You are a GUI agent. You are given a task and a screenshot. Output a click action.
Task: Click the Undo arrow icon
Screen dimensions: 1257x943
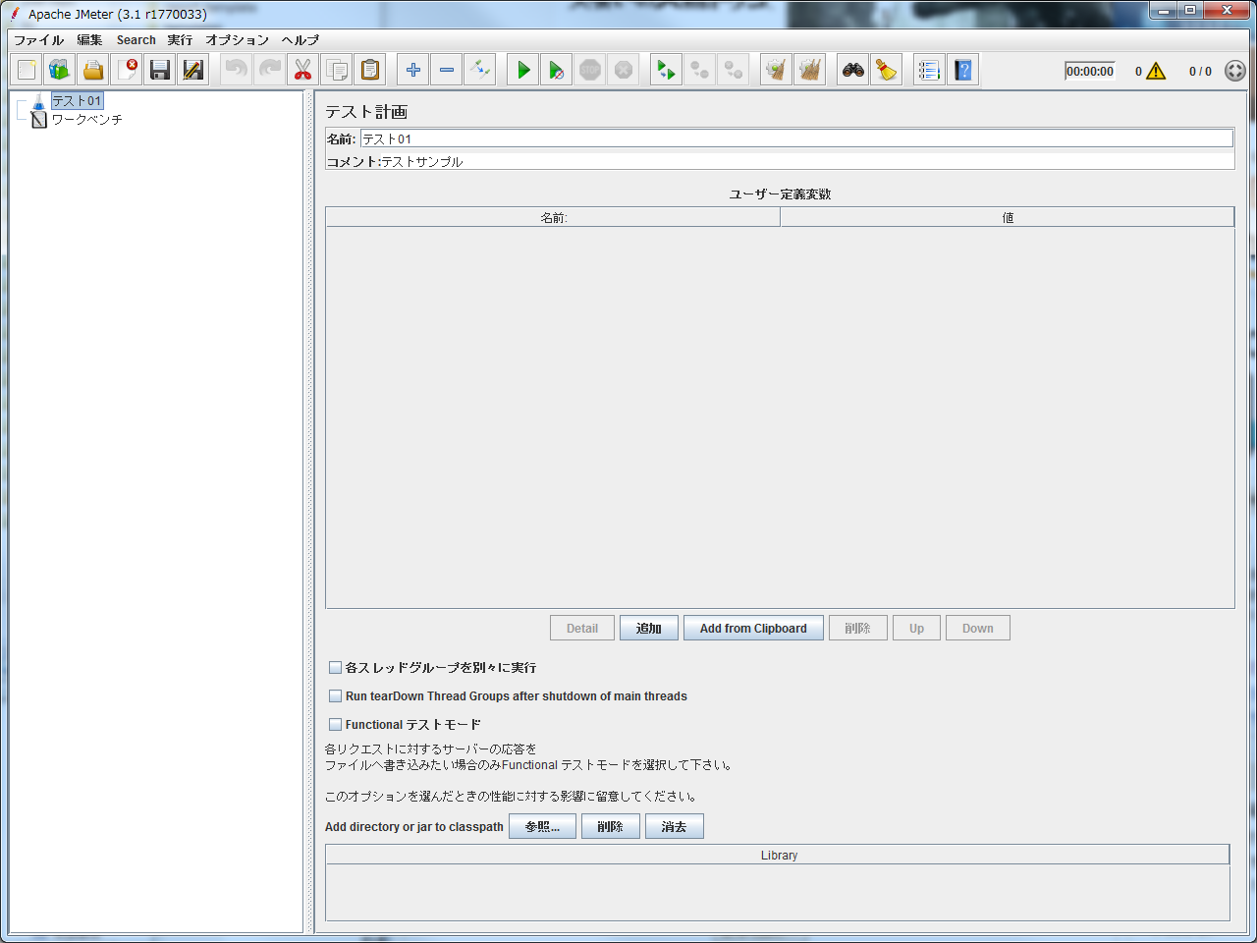point(237,70)
